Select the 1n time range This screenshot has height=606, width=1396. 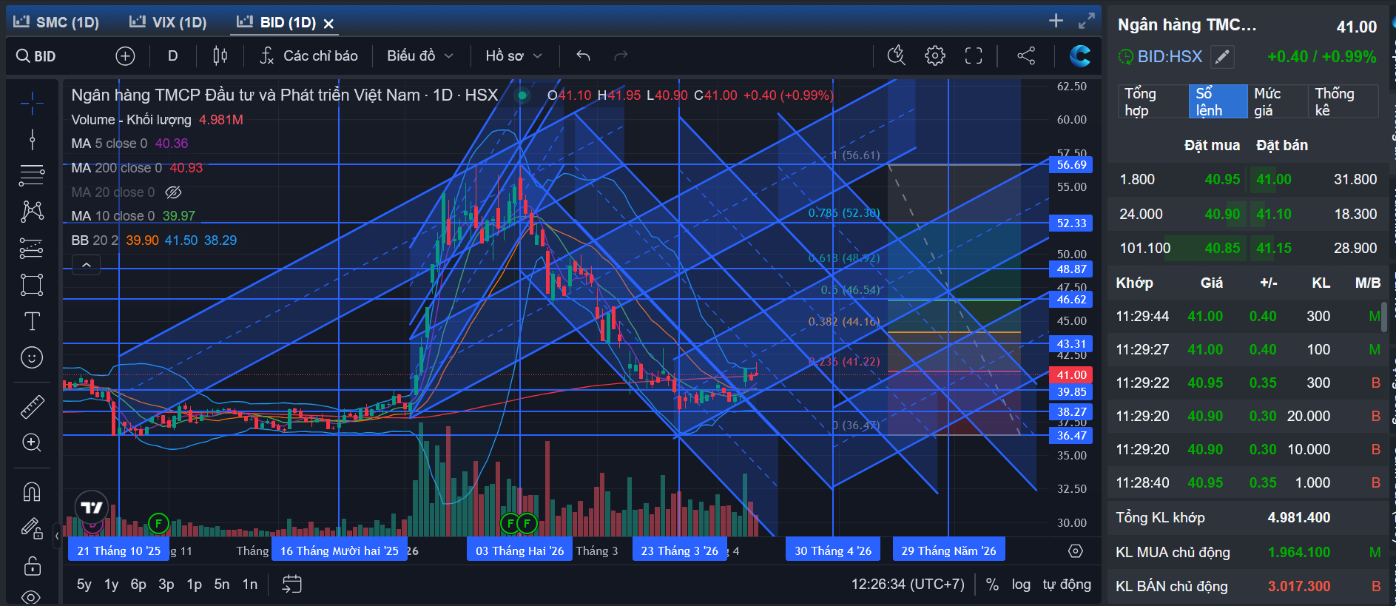click(250, 585)
